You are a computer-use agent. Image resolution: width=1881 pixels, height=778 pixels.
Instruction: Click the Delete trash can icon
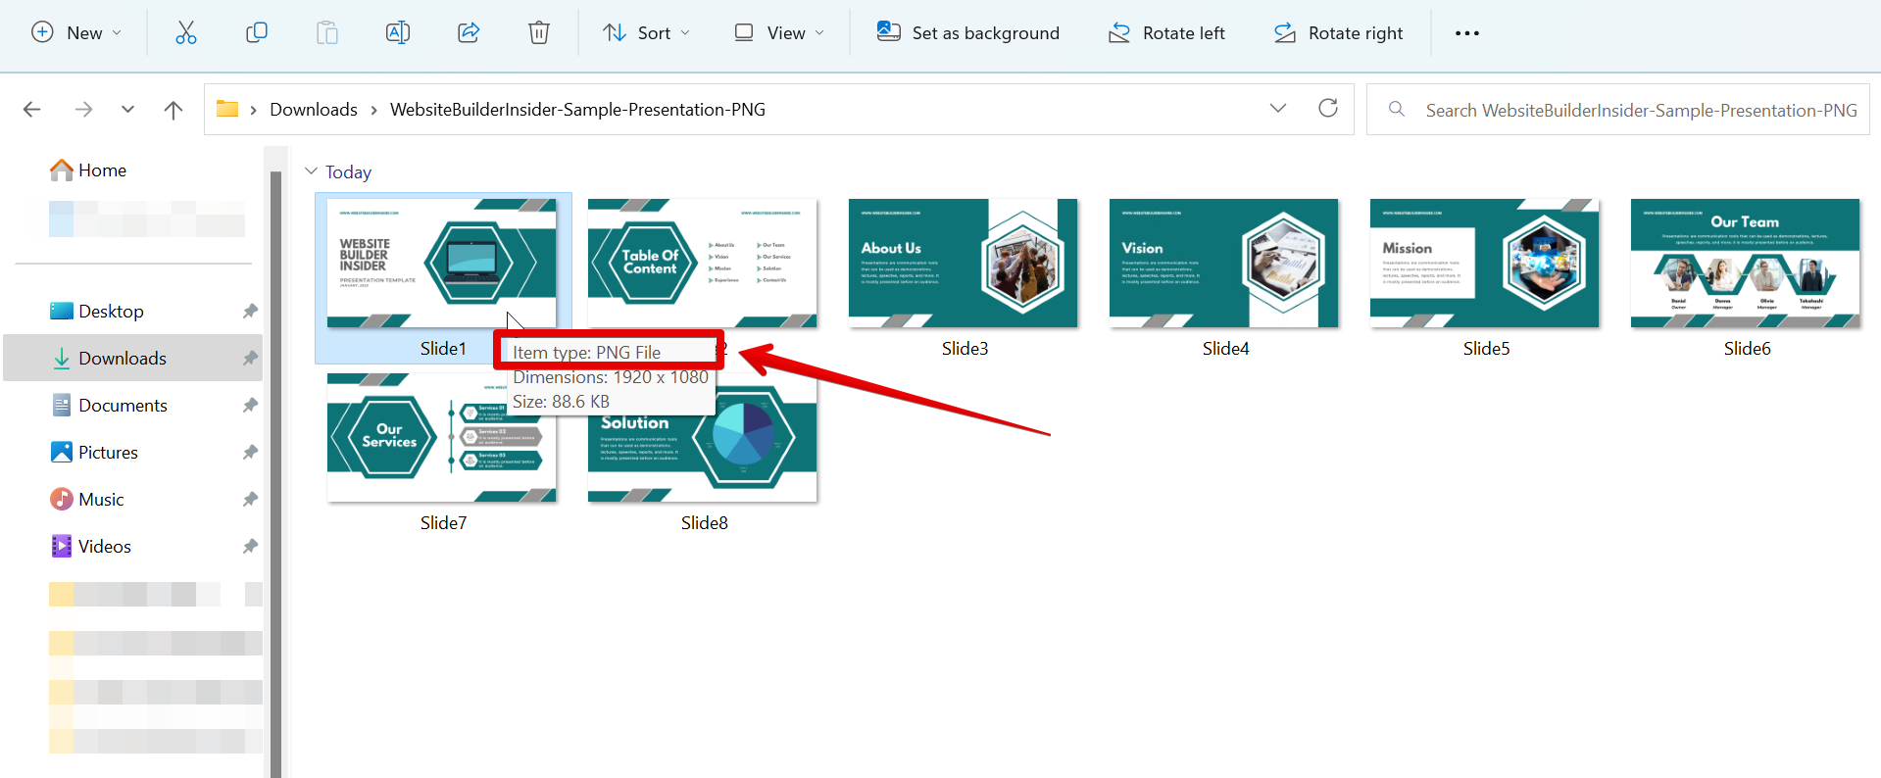coord(538,33)
